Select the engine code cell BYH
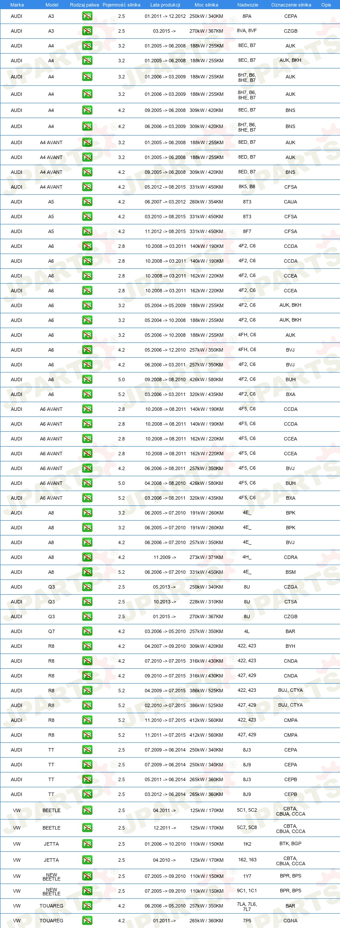 pyautogui.click(x=290, y=646)
